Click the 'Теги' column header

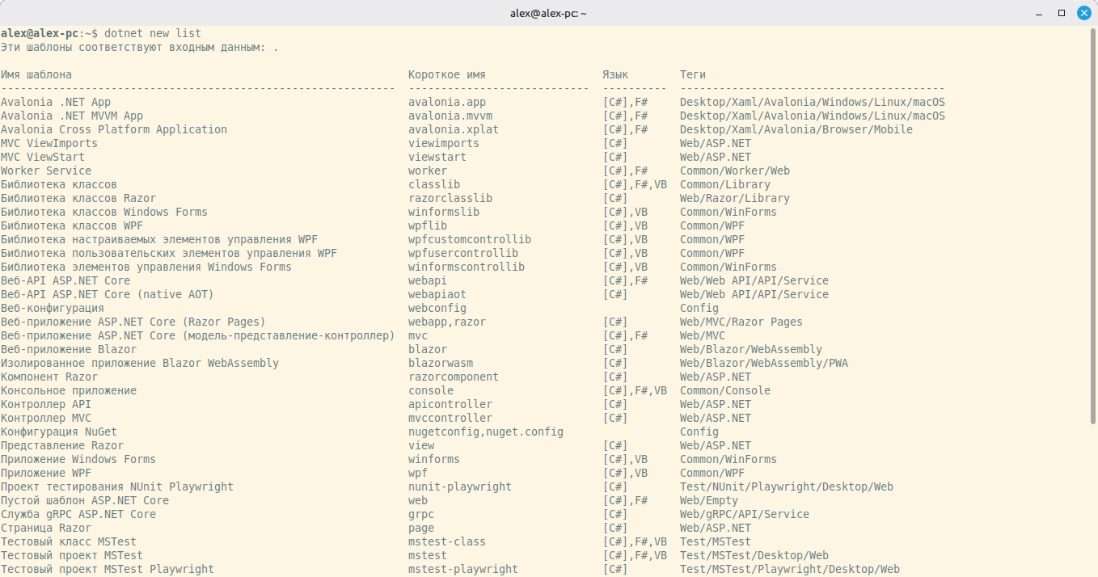693,74
